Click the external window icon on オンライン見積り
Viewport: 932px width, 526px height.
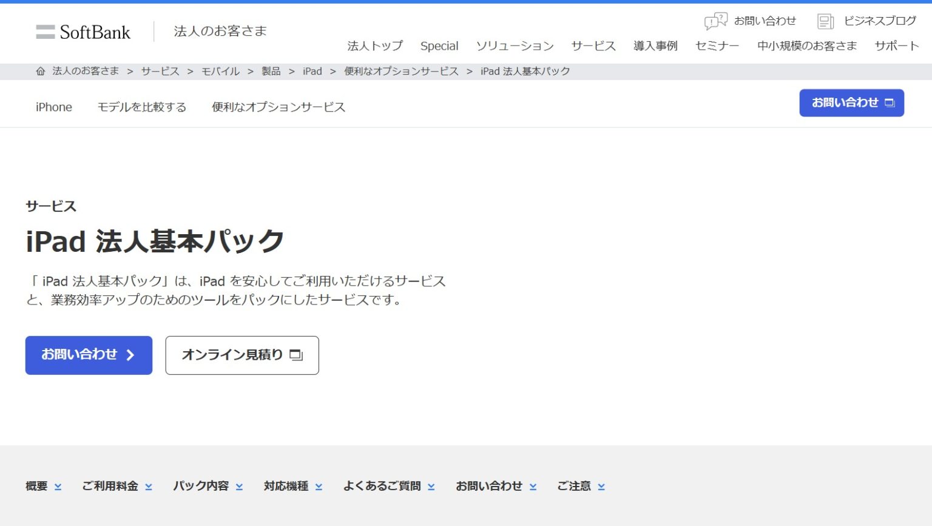point(296,355)
